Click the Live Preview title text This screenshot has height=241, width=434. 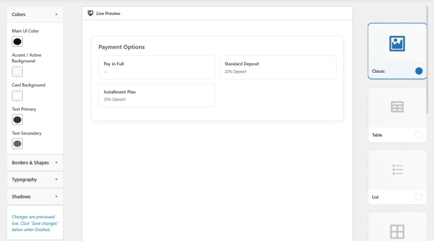(108, 14)
